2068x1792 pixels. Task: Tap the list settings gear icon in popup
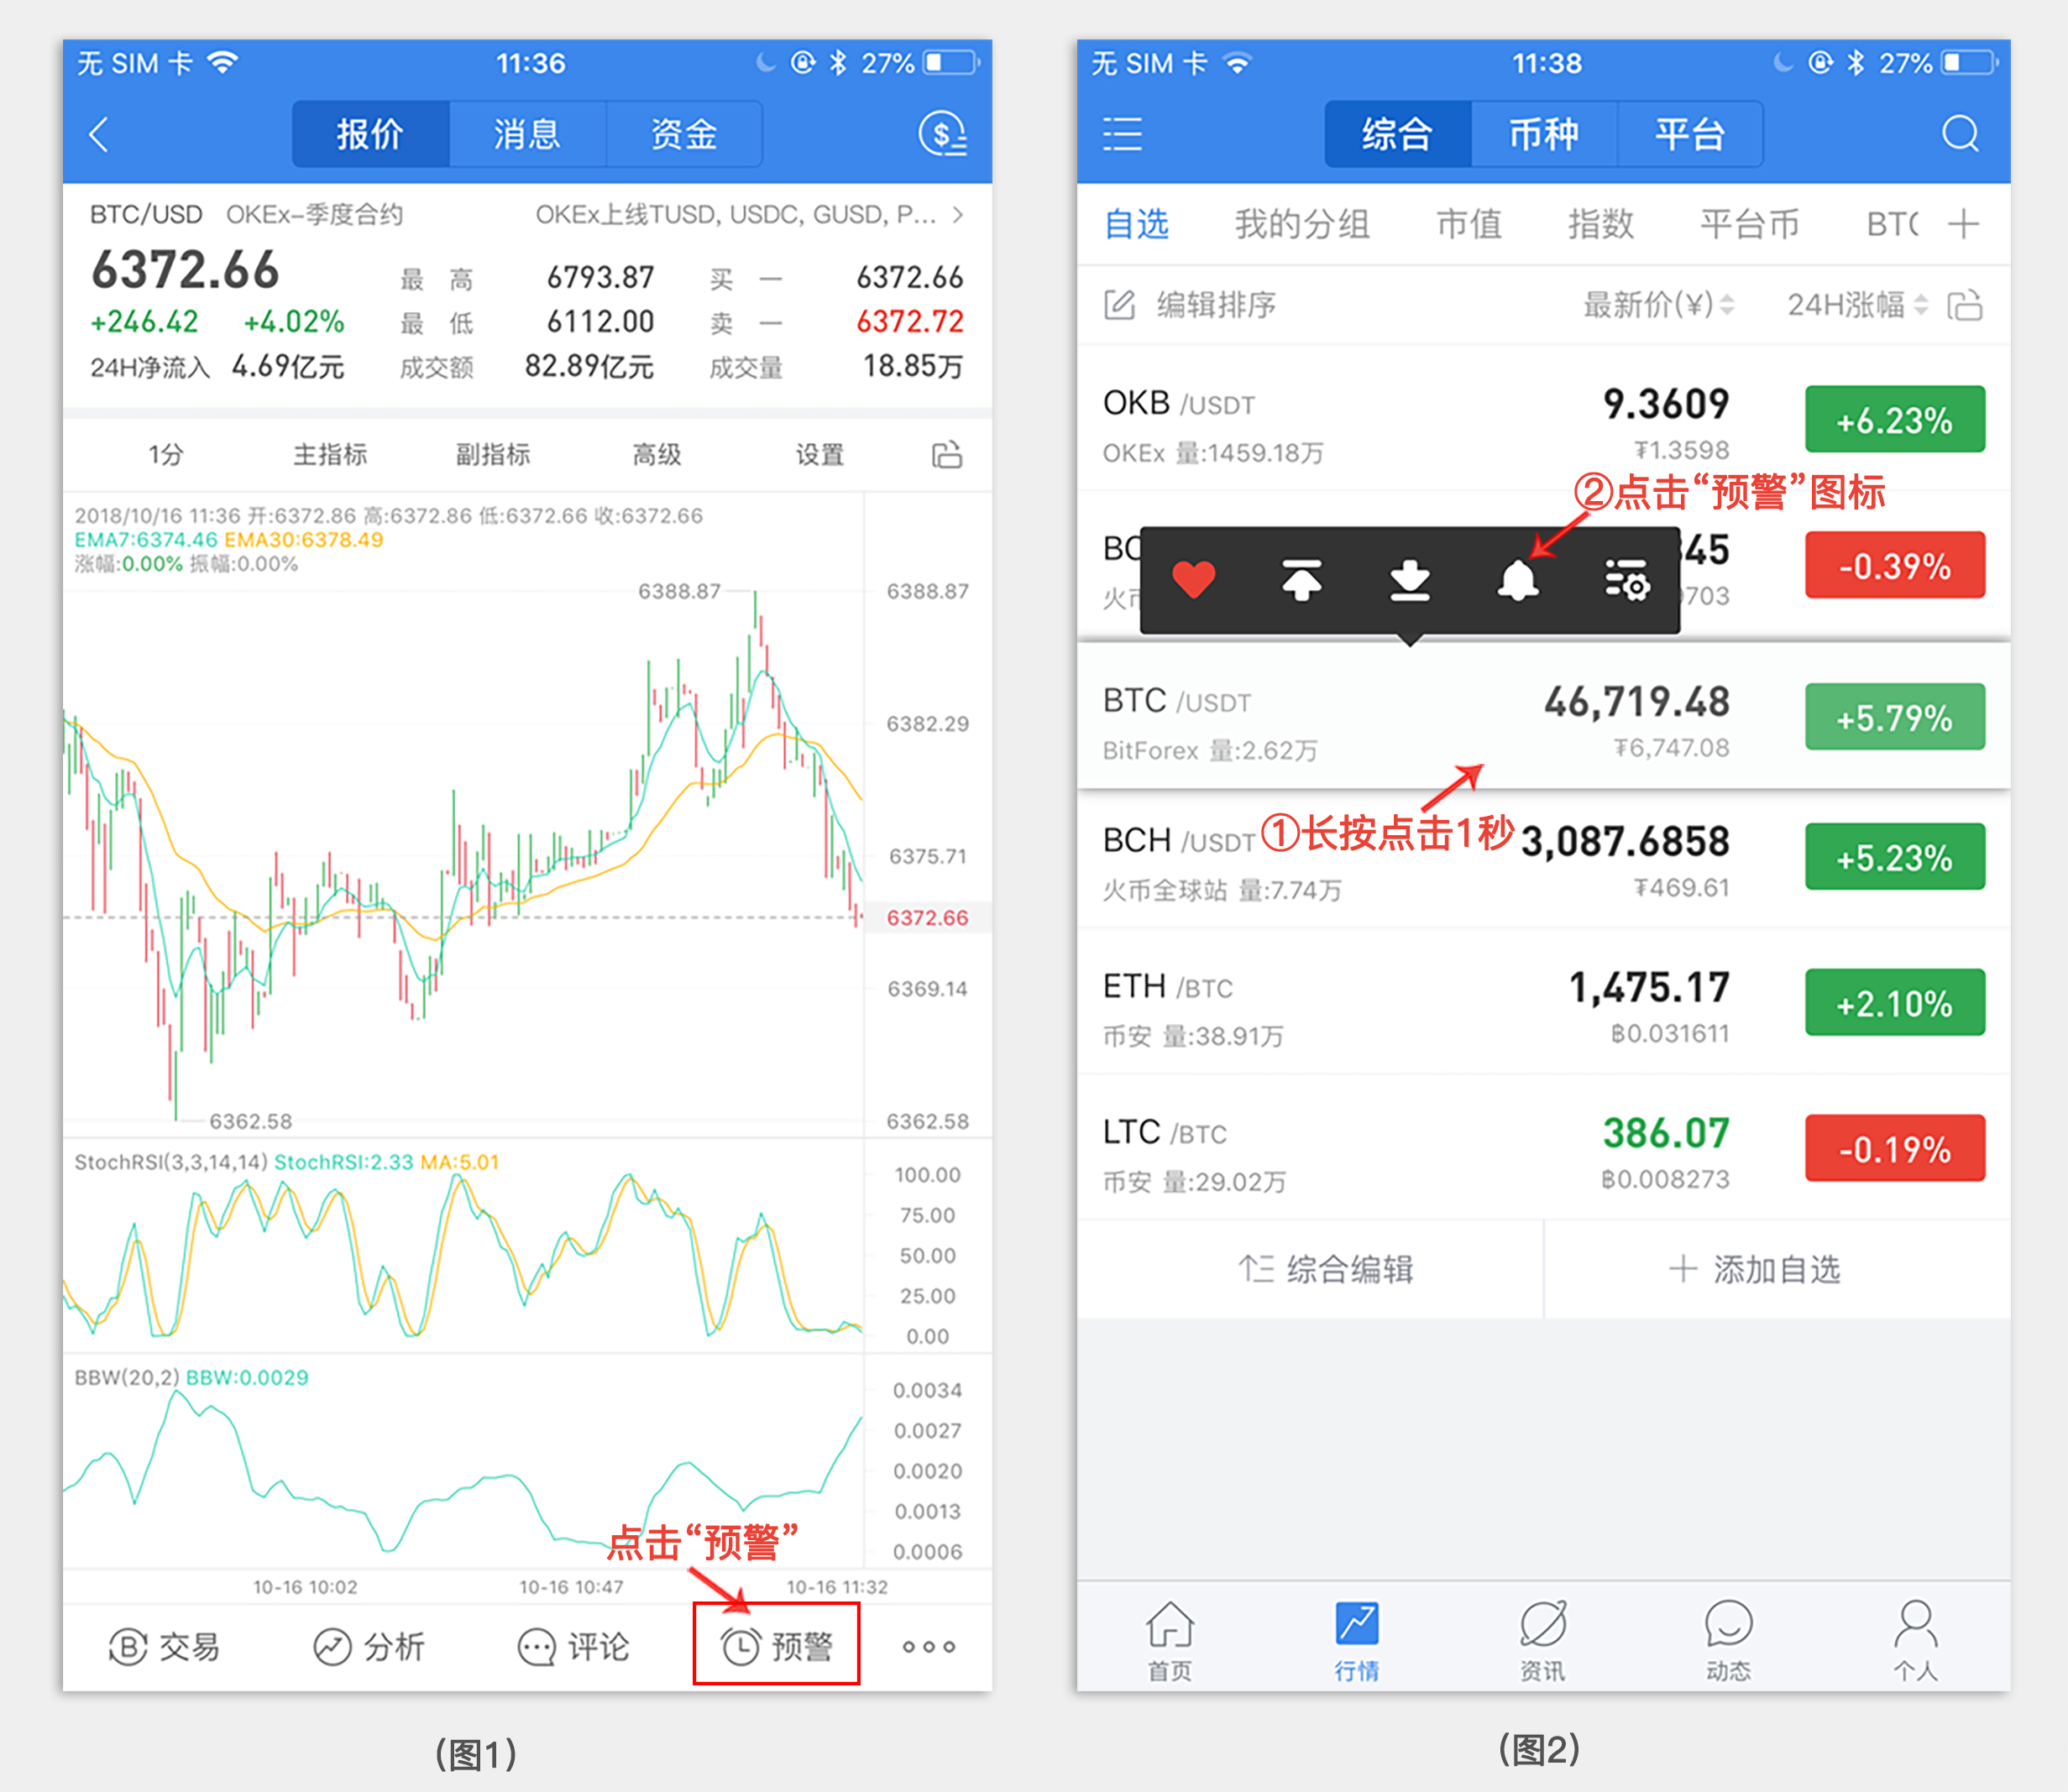1627,580
